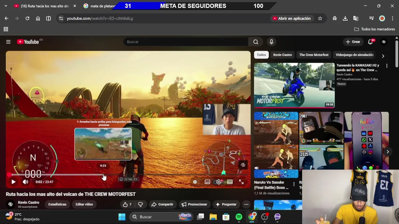The height and width of the screenshot is (224, 399).
Task: Dislike the video with thumbs down
Action: pos(141,204)
